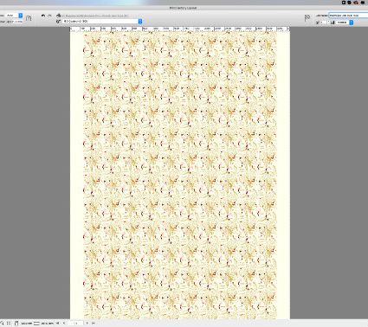Screen dimensions: 368x327
Task: Click the job name input field
Action: [348, 16]
